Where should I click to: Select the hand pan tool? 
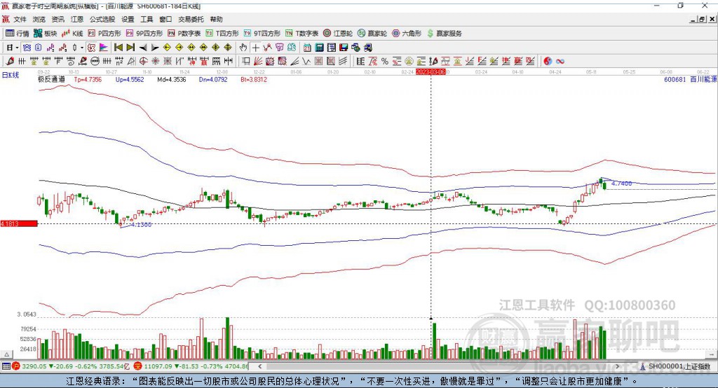click(x=243, y=48)
